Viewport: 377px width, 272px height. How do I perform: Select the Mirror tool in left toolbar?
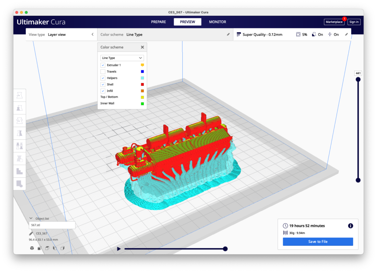[x=20, y=133]
